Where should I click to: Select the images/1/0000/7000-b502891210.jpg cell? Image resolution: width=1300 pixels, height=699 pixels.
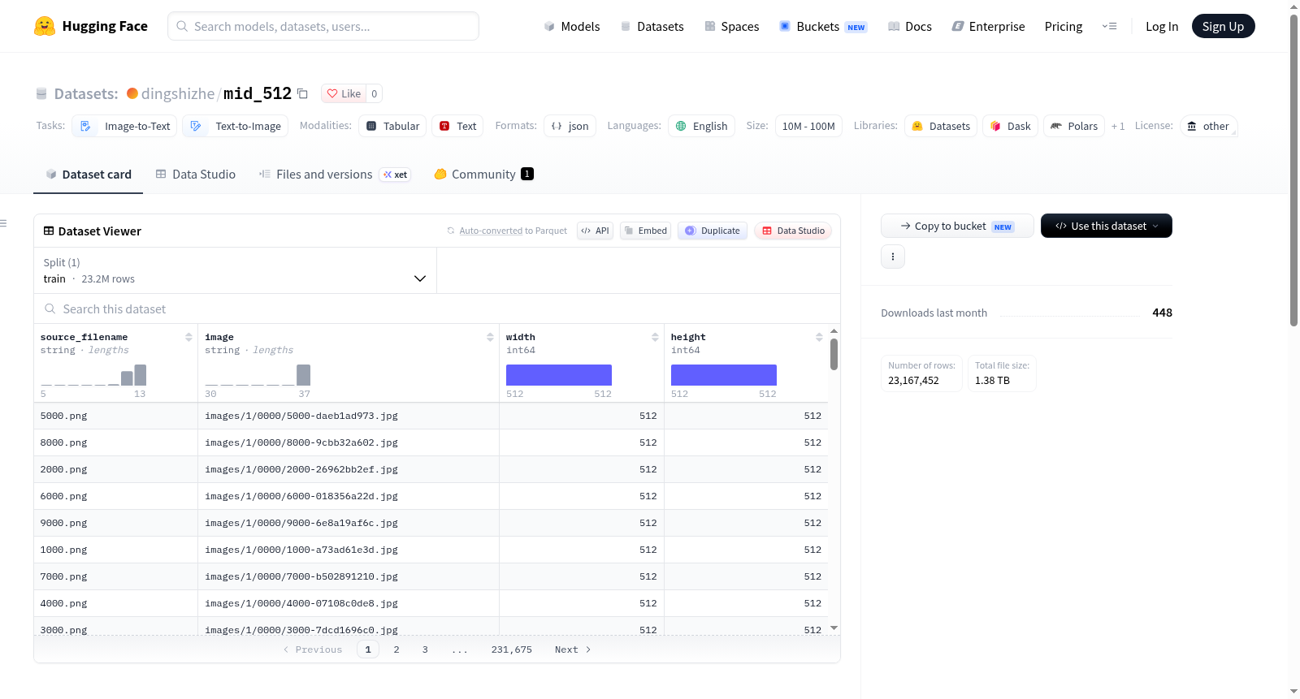(x=349, y=576)
